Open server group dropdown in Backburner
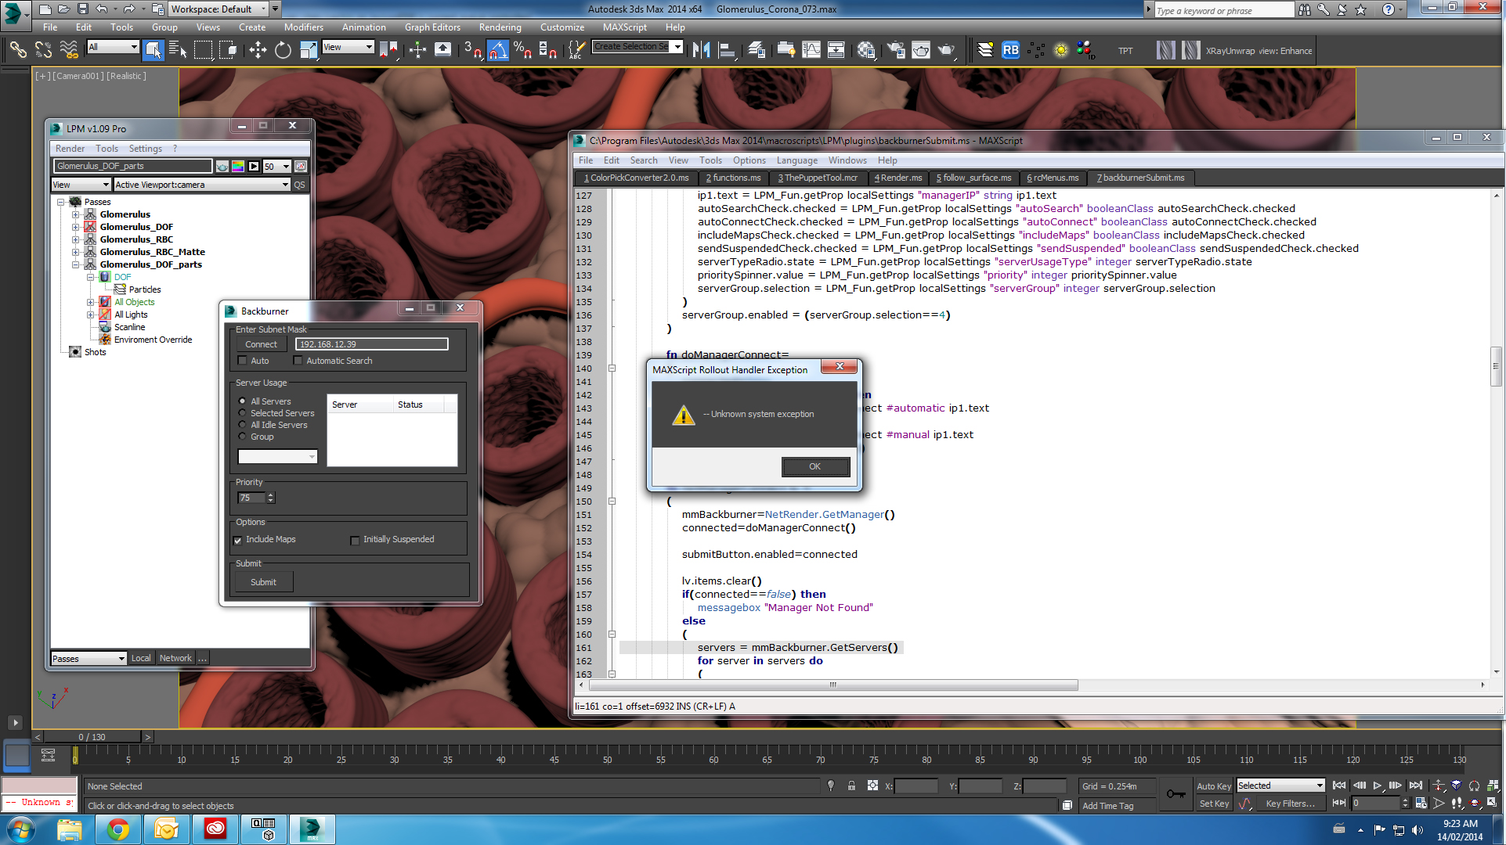Viewport: 1506px width, 845px height. click(x=277, y=456)
